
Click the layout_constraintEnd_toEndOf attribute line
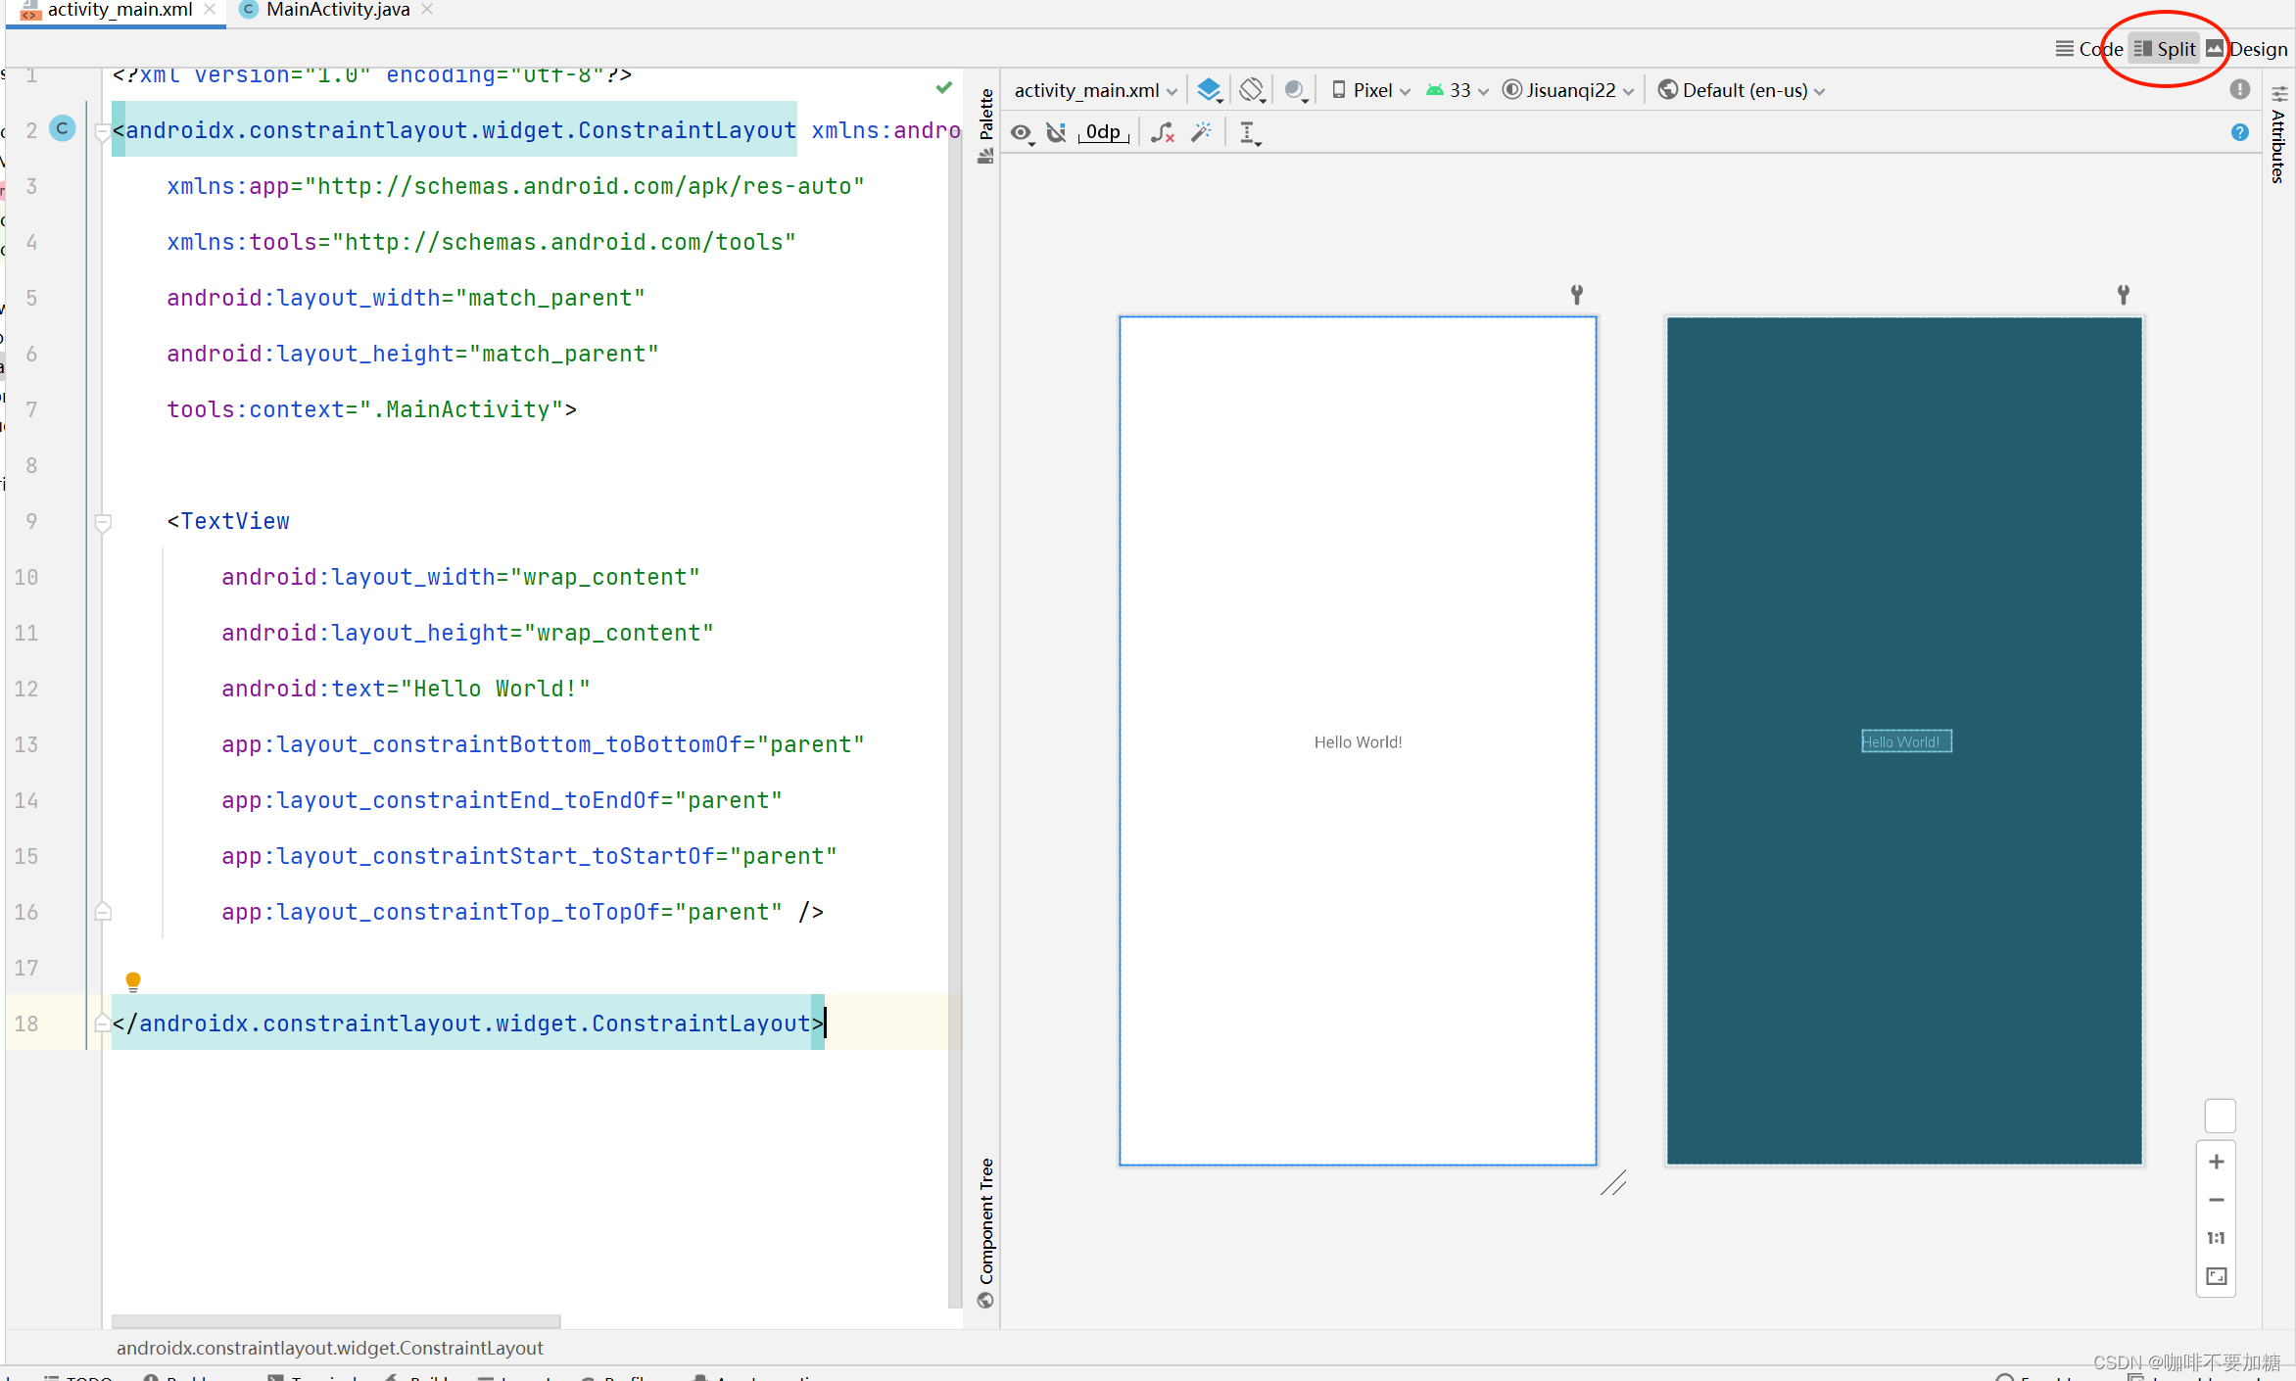pyautogui.click(x=502, y=800)
